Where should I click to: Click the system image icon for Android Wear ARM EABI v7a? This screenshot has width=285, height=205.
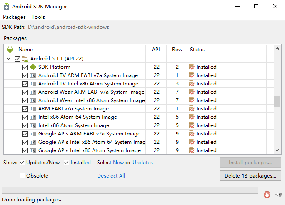[x=33, y=92]
